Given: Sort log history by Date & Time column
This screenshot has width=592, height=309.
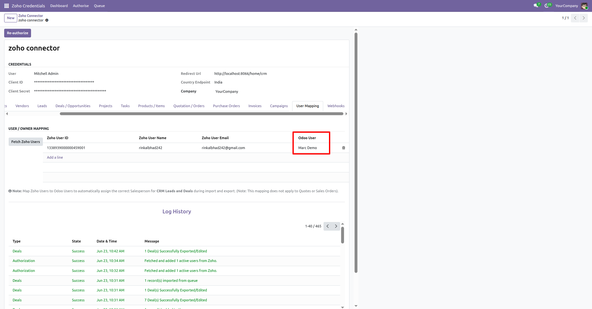Looking at the screenshot, I should click(107, 241).
